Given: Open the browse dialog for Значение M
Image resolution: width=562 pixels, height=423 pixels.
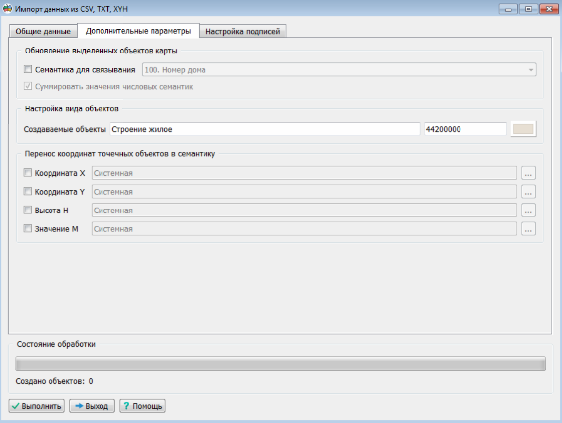Looking at the screenshot, I should point(529,229).
